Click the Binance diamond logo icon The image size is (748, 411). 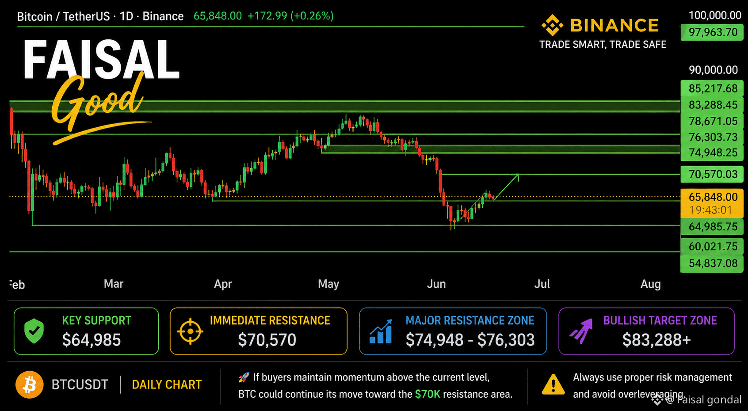coord(552,25)
